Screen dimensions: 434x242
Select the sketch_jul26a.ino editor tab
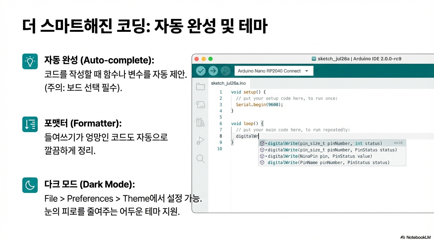[228, 83]
